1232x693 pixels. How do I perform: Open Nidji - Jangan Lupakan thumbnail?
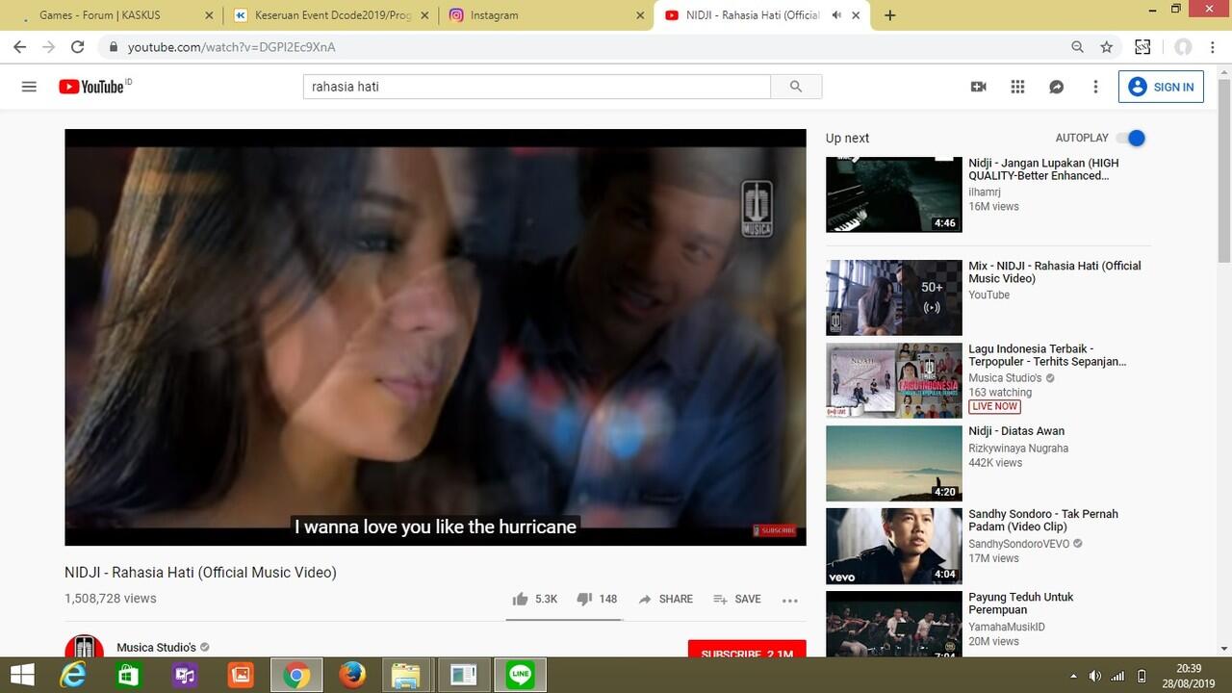click(894, 194)
